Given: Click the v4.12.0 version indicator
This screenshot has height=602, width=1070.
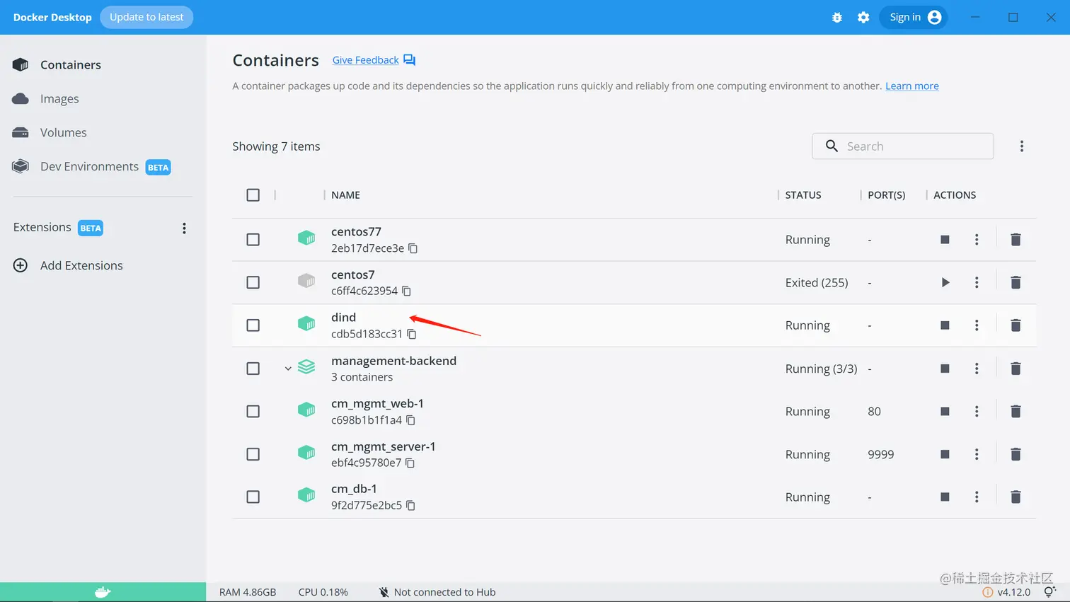Looking at the screenshot, I should [x=1006, y=592].
